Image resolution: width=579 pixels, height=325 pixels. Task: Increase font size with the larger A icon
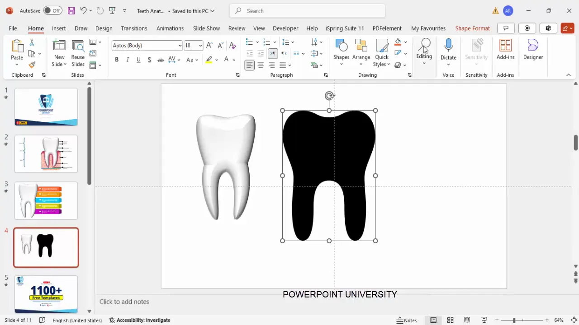(x=209, y=46)
